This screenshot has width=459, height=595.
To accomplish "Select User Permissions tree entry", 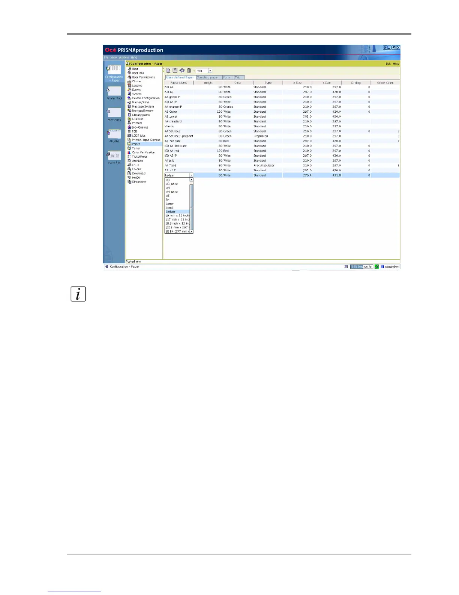I will click(143, 77).
